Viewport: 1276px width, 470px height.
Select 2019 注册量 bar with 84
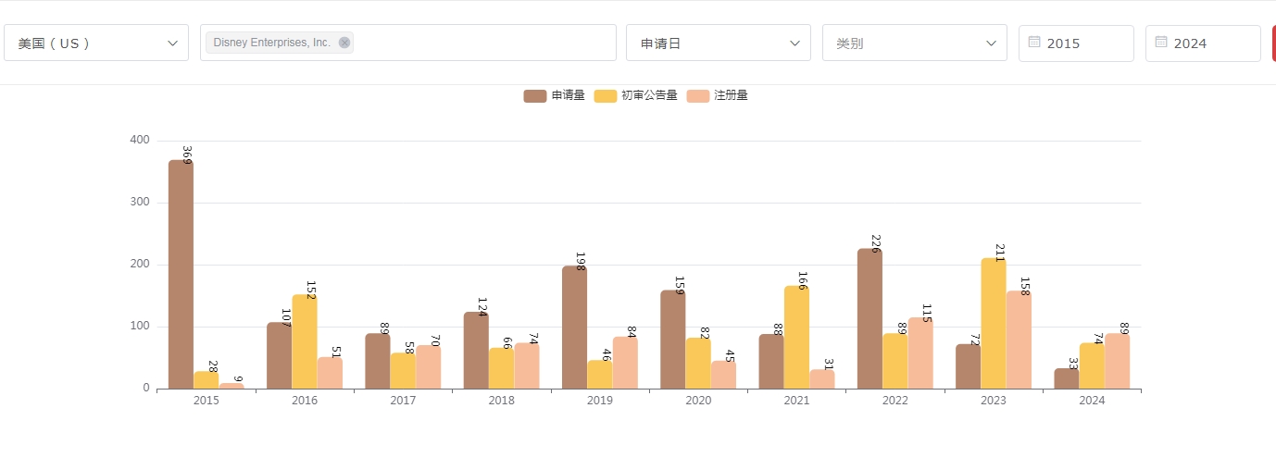(x=625, y=363)
